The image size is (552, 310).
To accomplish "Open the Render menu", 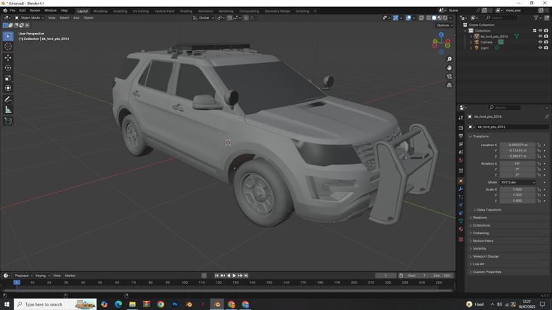I will tap(34, 10).
